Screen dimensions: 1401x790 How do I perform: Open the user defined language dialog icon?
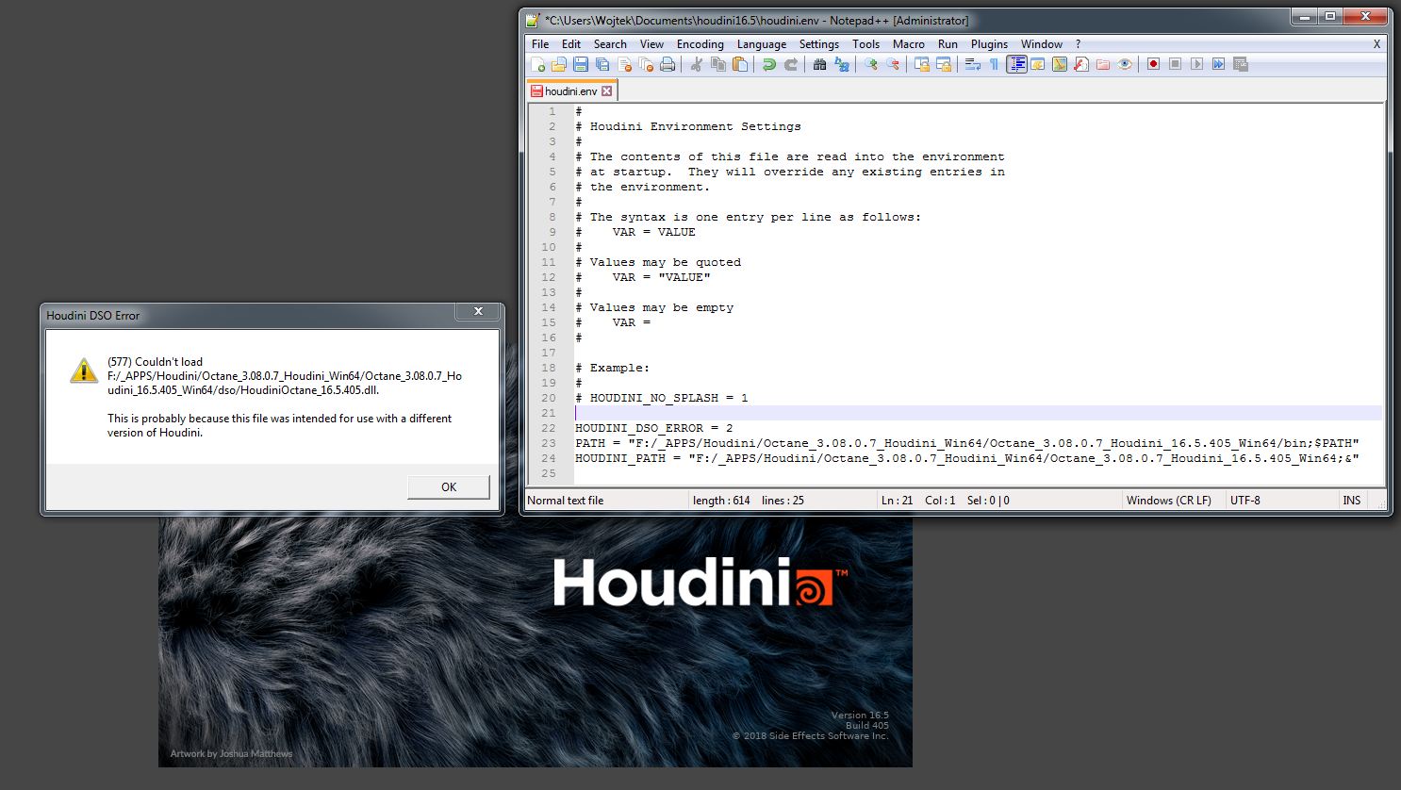(1038, 64)
